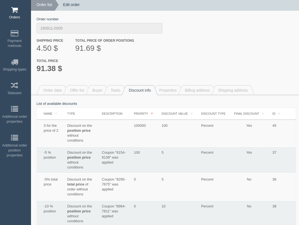
Task: Select the '-10 % position' discount name
Action: 50,209
